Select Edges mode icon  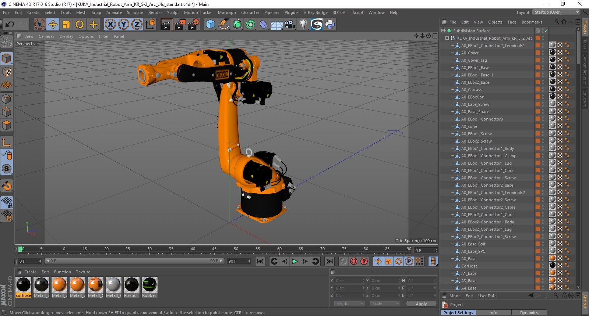7,112
